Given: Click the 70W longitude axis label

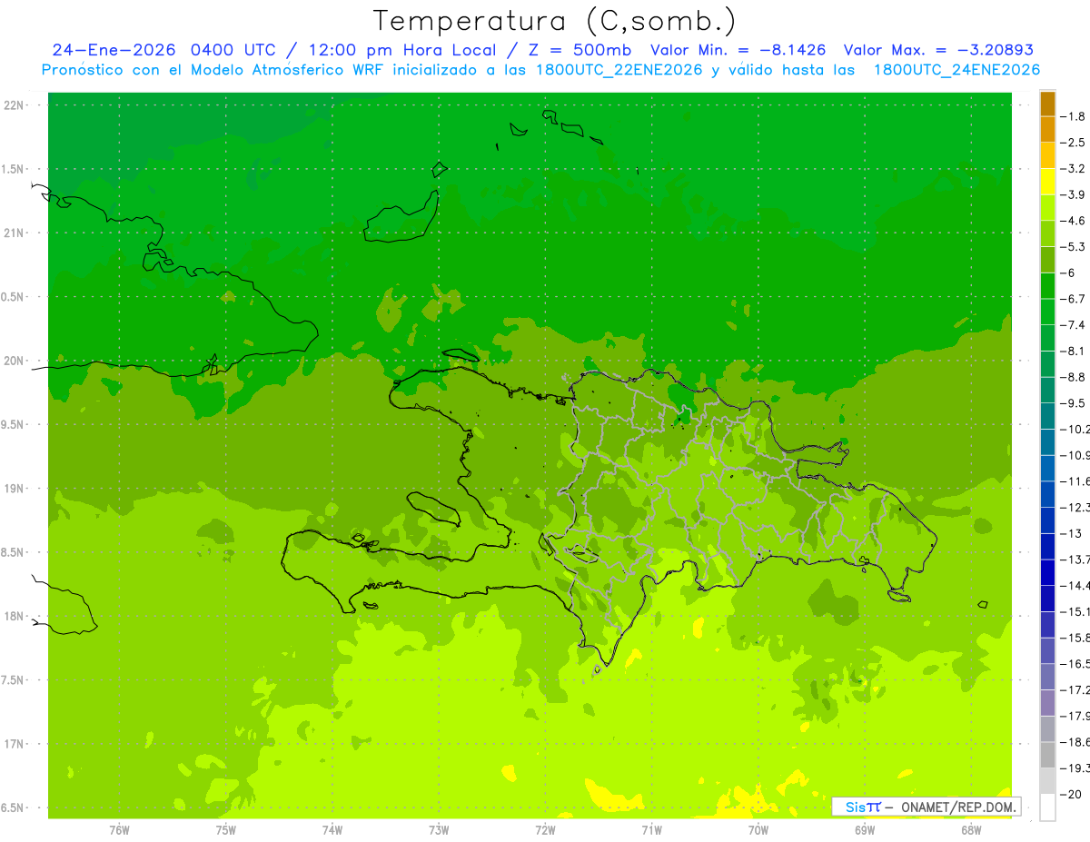Looking at the screenshot, I should point(758,830).
